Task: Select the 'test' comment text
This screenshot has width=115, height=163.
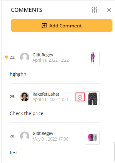Action: [14, 153]
